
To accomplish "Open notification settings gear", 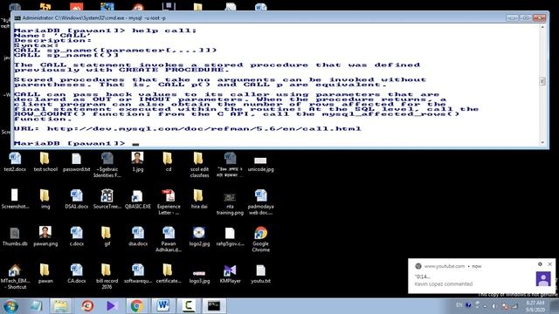I will click(540, 264).
